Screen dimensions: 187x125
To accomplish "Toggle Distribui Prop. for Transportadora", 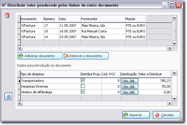I will [x=83, y=80].
